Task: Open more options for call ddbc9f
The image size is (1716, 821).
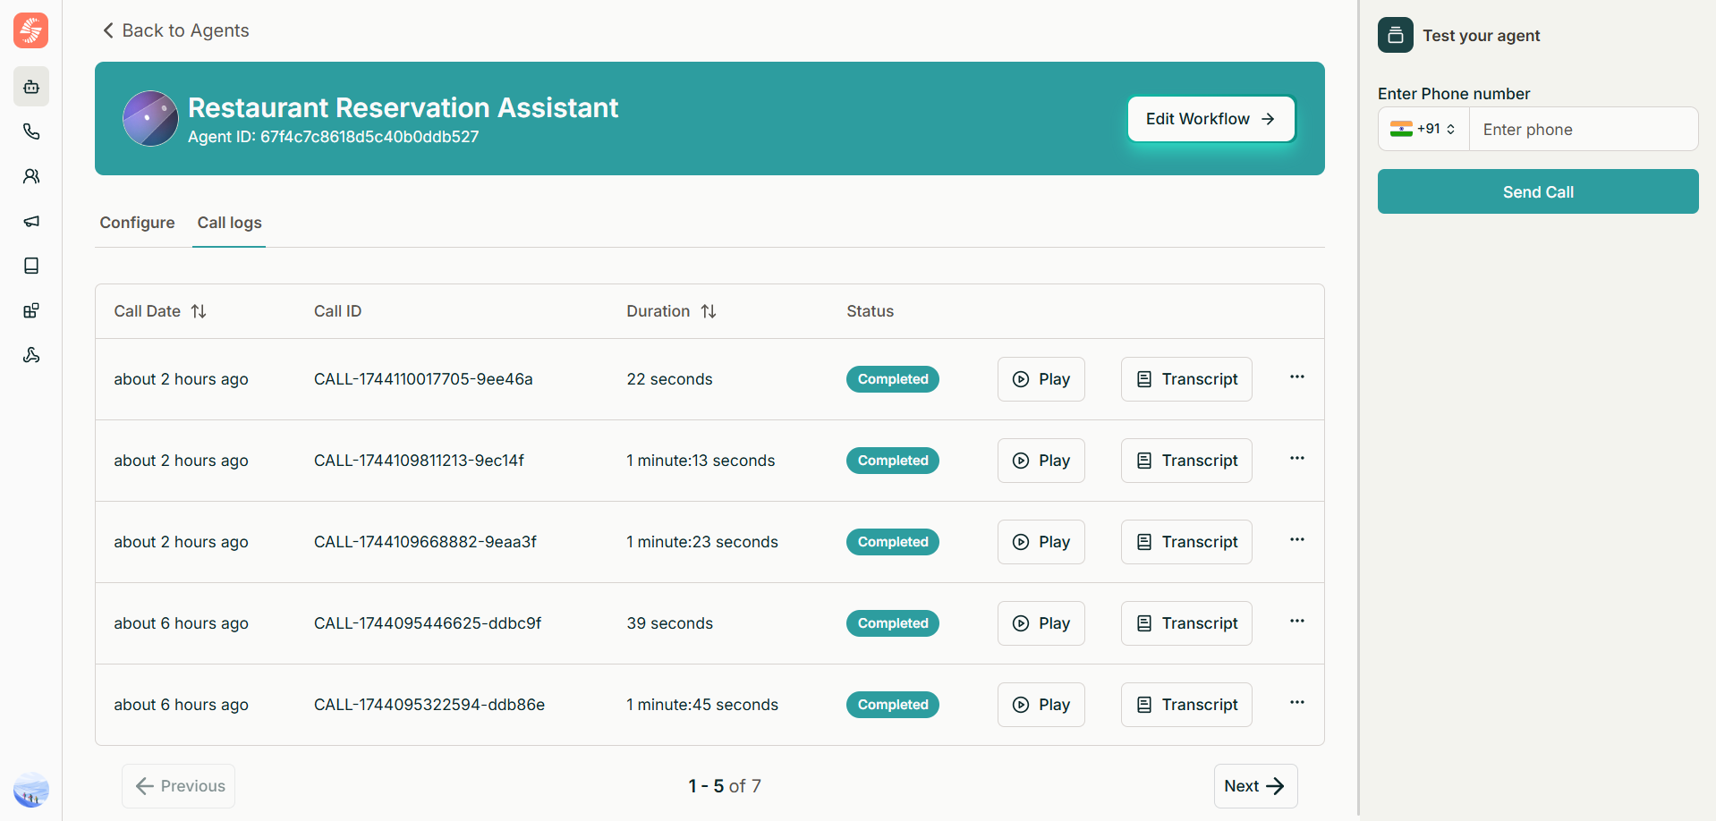Action: pos(1297,621)
